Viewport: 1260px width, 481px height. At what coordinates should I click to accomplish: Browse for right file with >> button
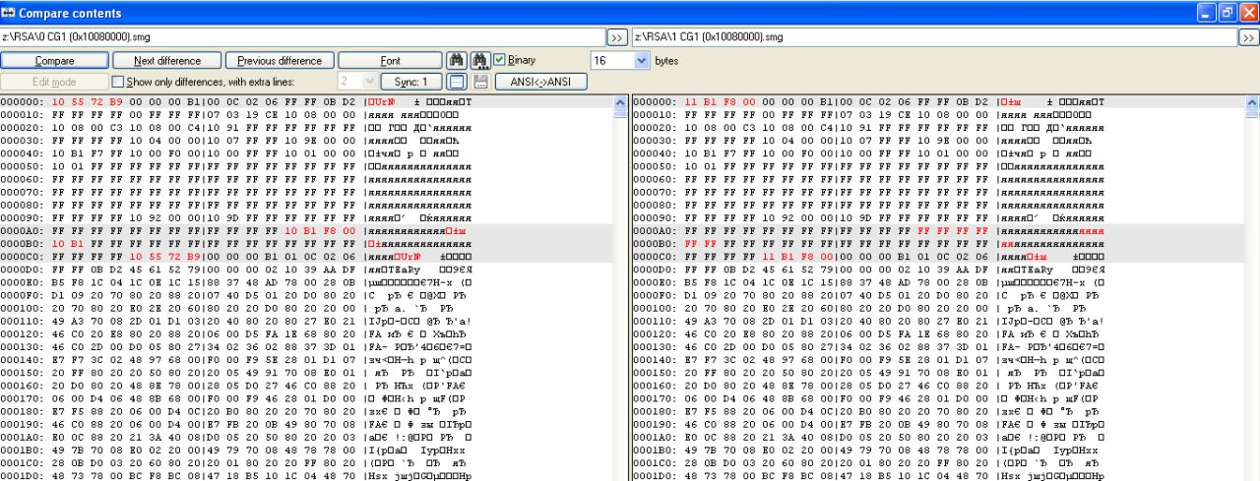tap(1248, 37)
